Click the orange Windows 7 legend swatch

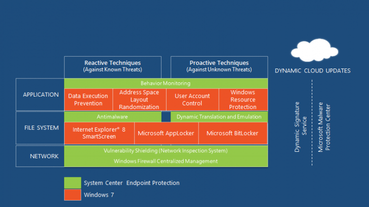tap(73, 195)
